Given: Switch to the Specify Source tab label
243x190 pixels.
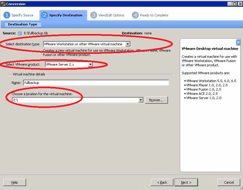Looking at the screenshot, I should [22, 15].
